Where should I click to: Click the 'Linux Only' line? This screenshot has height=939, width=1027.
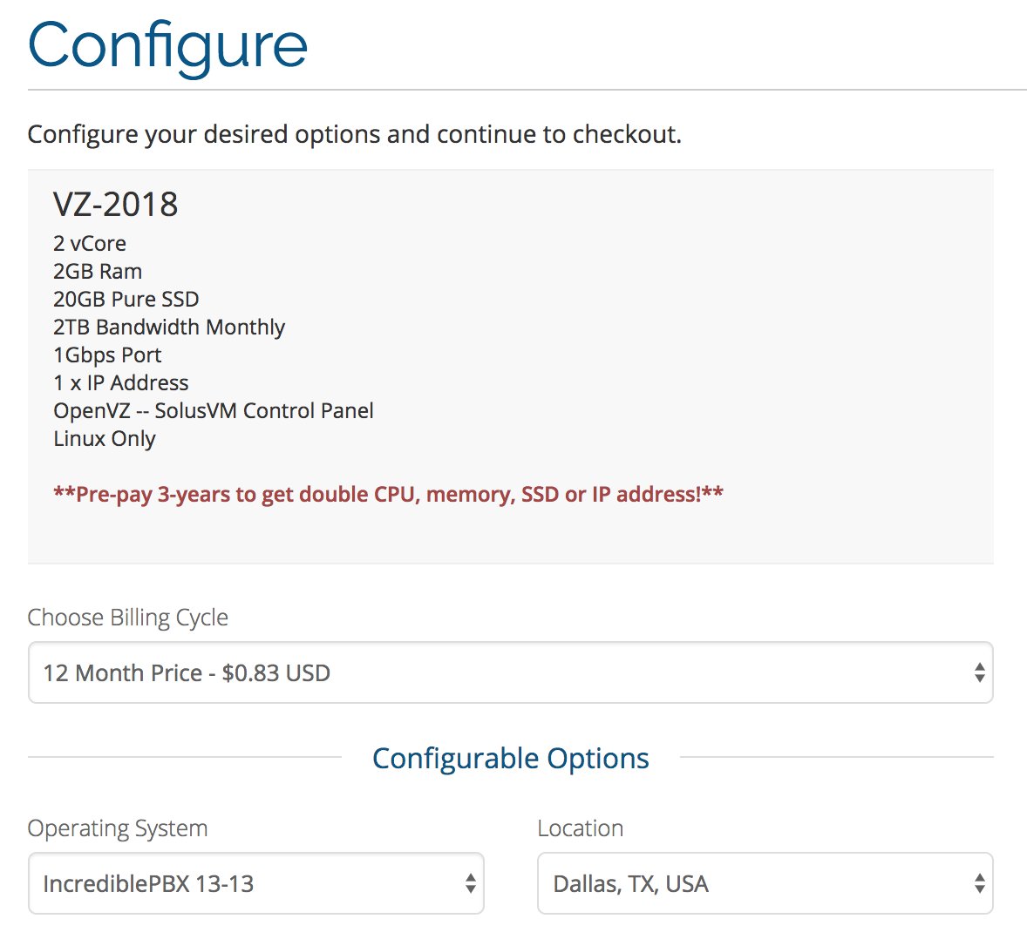point(105,438)
